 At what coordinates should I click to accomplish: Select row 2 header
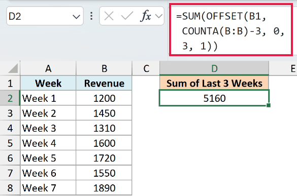coord(10,98)
